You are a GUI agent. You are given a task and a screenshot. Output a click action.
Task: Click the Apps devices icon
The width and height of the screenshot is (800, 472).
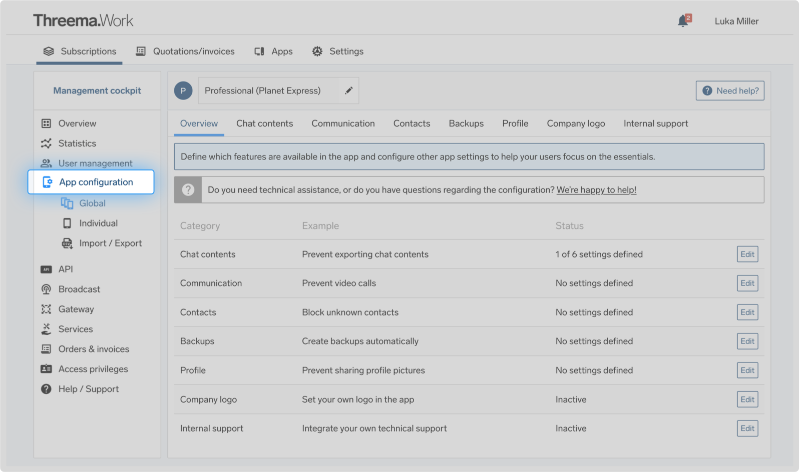pos(259,51)
